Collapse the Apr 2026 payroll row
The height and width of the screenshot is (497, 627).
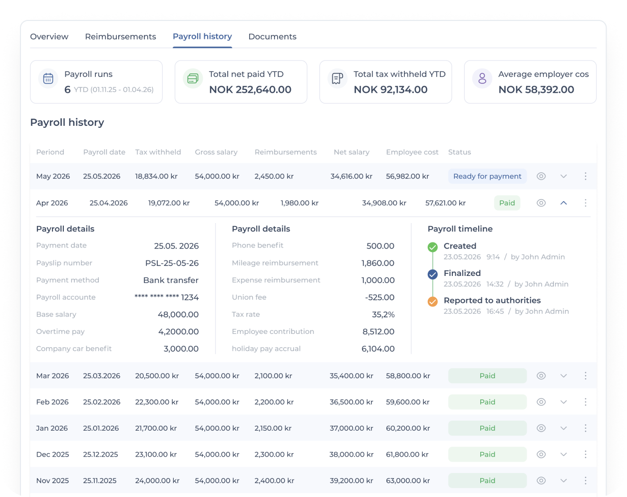(564, 203)
